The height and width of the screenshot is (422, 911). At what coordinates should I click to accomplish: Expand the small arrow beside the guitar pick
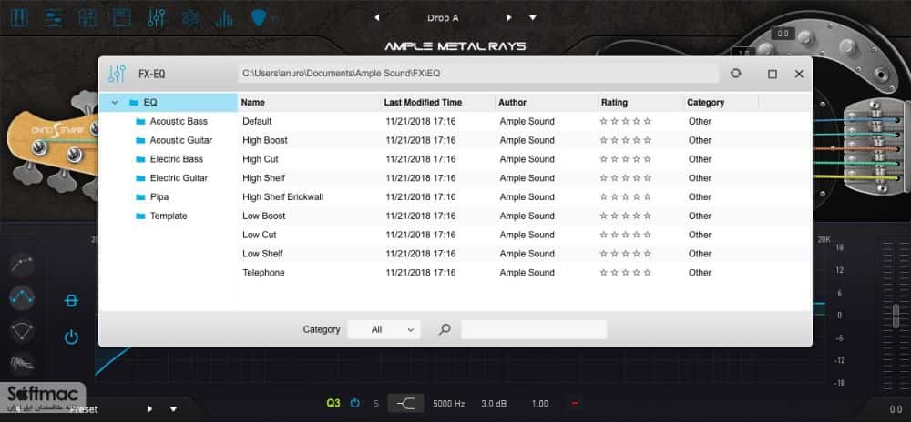click(x=273, y=18)
